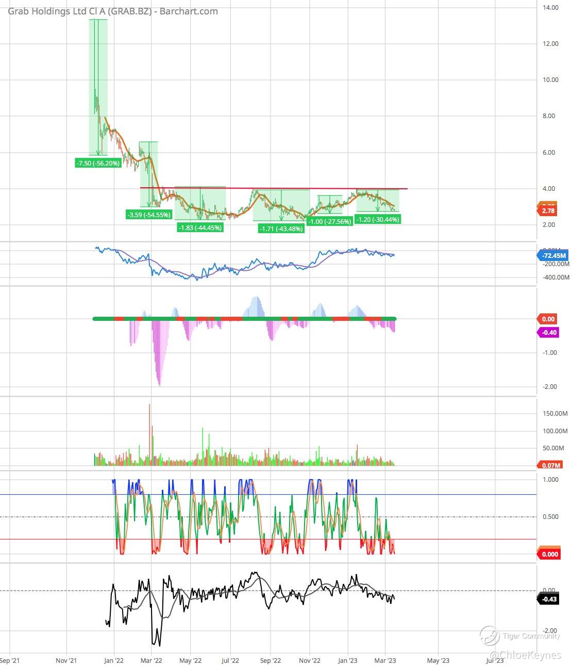Click the Mar '22 date axis label

coord(152,660)
